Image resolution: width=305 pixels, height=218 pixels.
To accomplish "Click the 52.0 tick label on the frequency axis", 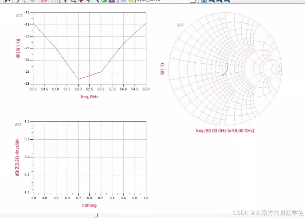I will [x=78, y=89].
